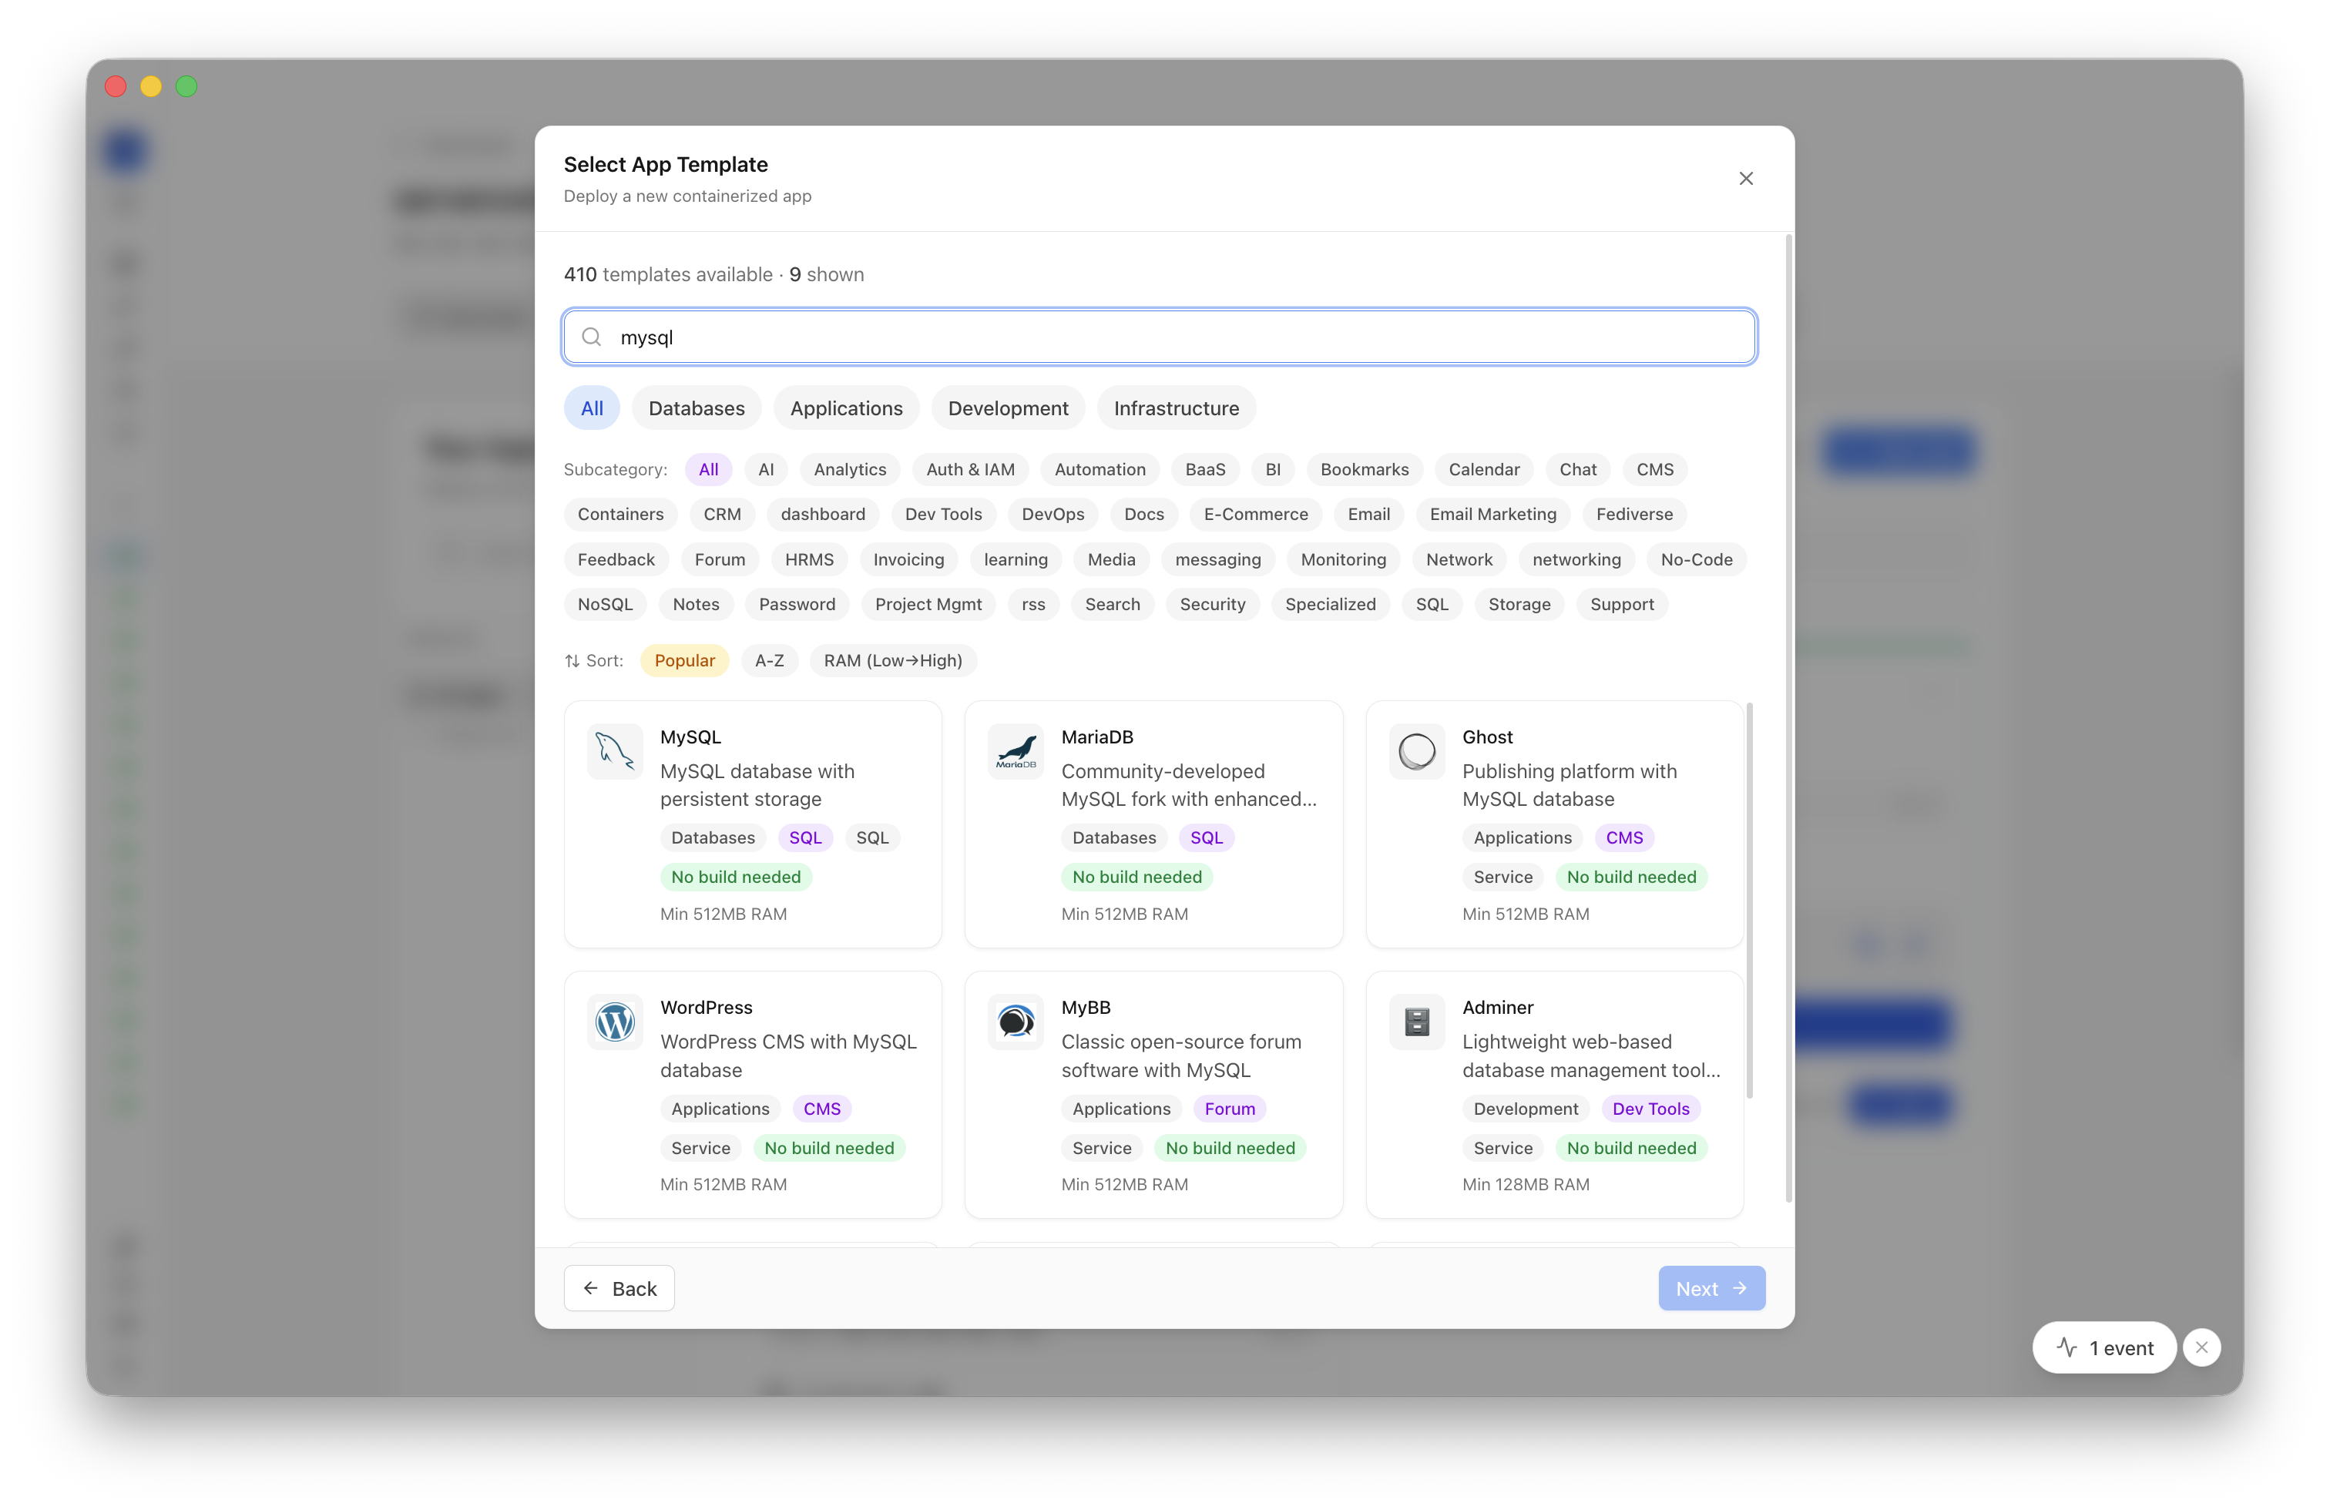This screenshot has height=1510, width=2330.
Task: Click the Adminer cabinet icon
Action: pos(1417,1022)
